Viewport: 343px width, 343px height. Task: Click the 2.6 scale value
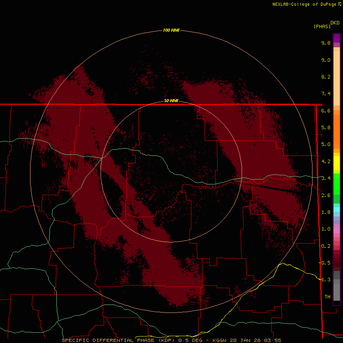point(326,196)
